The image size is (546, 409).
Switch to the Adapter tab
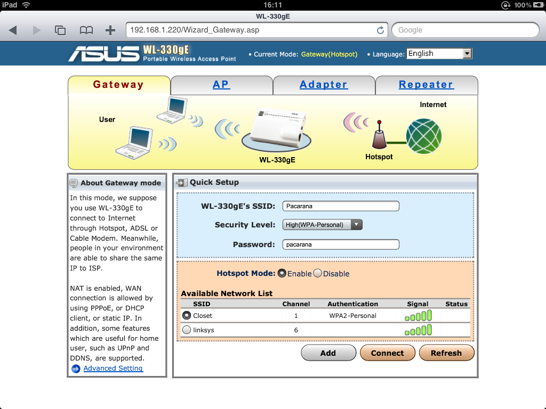coord(324,85)
